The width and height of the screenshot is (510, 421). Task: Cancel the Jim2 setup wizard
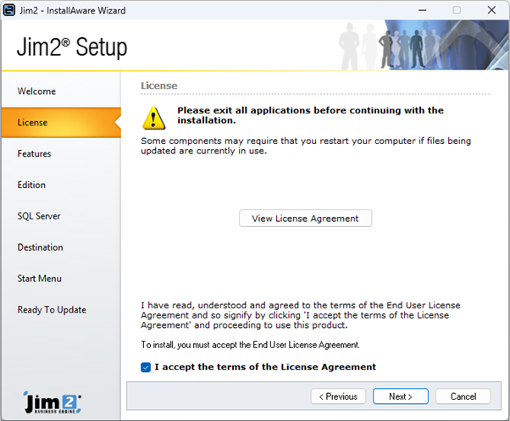(463, 396)
